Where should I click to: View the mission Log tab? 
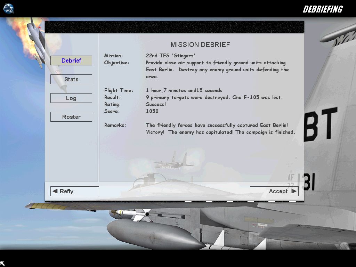click(71, 98)
